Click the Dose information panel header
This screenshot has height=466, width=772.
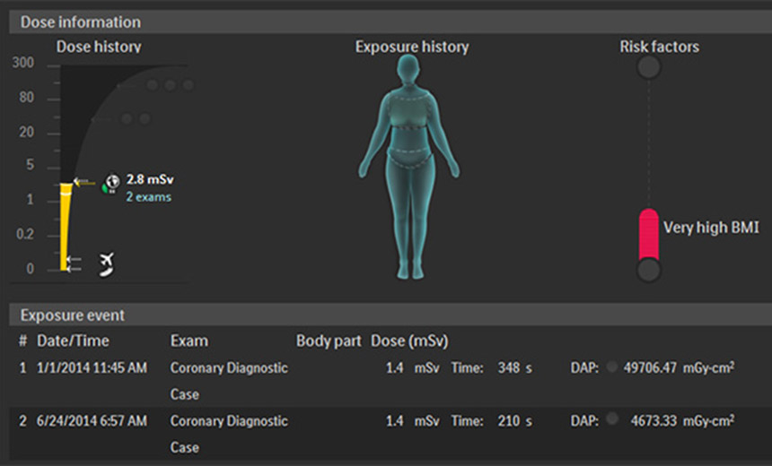(x=390, y=22)
